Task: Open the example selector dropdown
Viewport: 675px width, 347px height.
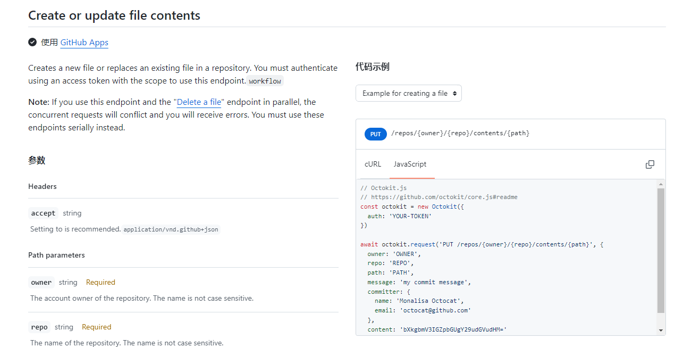Action: 408,93
